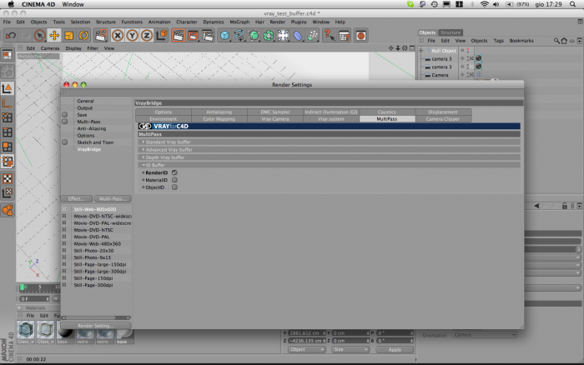
Task: Click the current frame 0 F field
Action: click(x=34, y=299)
